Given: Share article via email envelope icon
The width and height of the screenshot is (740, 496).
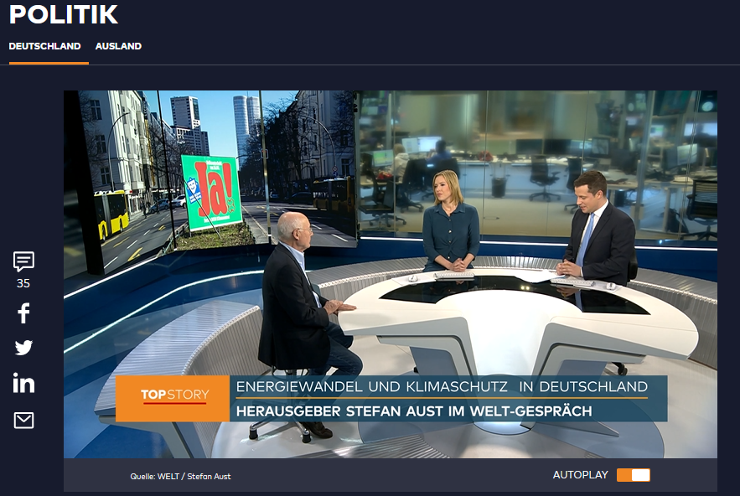Looking at the screenshot, I should click(23, 420).
